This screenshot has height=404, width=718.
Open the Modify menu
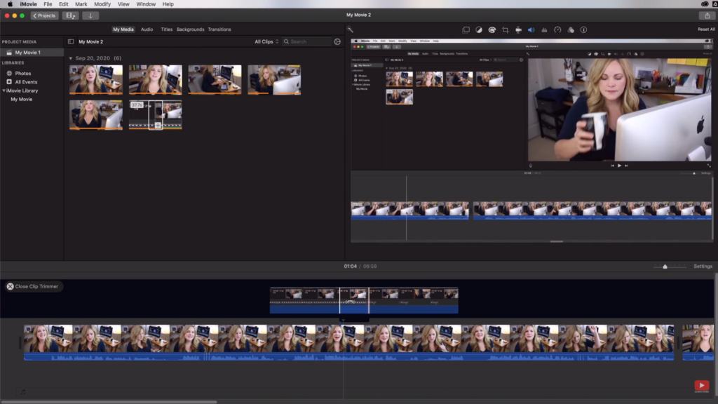pos(102,4)
